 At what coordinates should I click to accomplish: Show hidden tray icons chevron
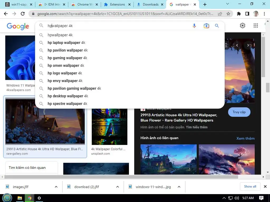point(224,198)
